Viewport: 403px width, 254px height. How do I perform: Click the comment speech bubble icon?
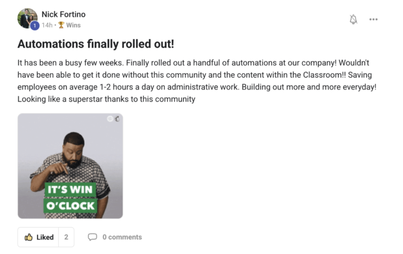tap(92, 237)
